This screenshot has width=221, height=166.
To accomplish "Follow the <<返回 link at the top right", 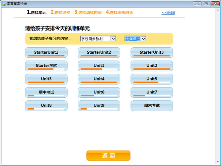I will click(x=168, y=12).
